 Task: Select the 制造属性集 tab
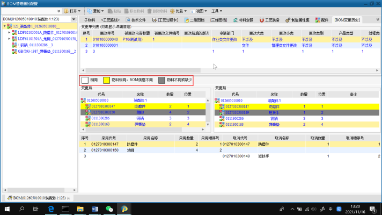pos(297,20)
